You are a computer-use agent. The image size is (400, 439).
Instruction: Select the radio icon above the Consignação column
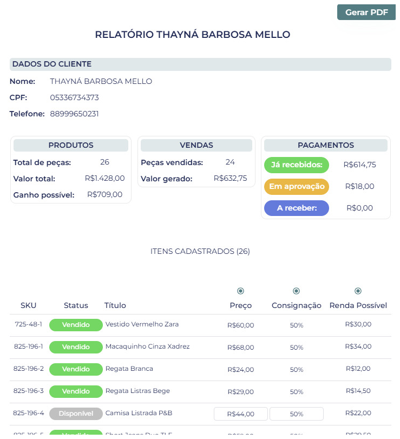pyautogui.click(x=296, y=290)
